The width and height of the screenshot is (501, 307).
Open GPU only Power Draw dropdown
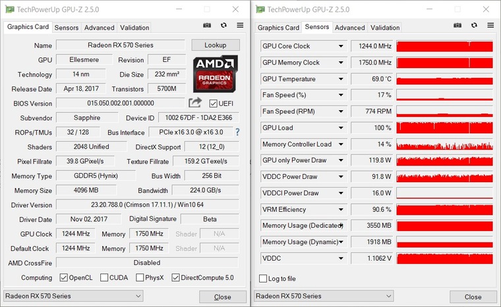tap(341, 160)
